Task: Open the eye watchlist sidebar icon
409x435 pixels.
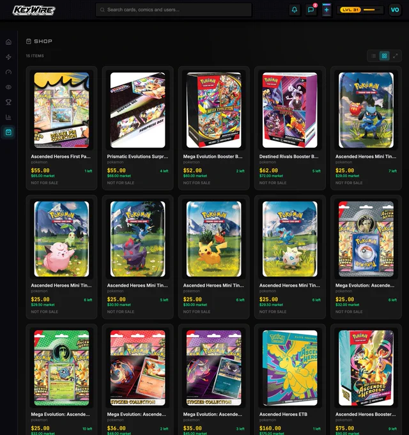Action: click(x=8, y=87)
